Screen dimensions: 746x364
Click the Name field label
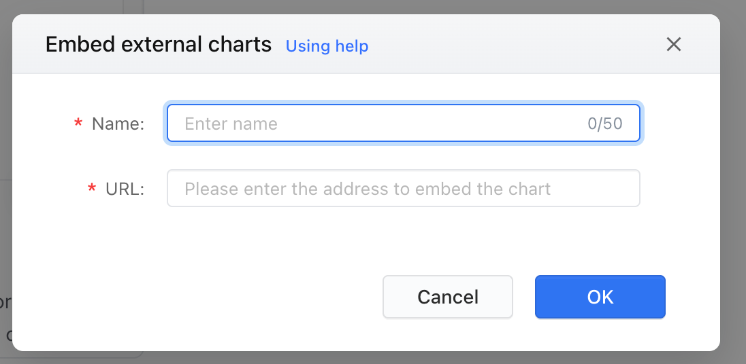click(118, 124)
